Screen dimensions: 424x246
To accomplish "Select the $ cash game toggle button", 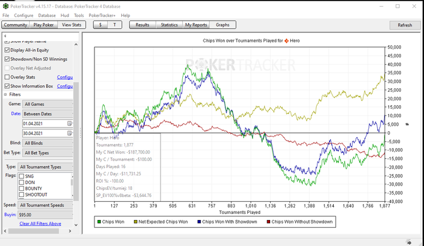I will pos(101,25).
